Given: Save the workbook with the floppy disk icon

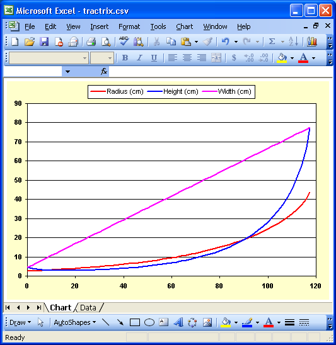Looking at the screenshot, I should [x=44, y=42].
